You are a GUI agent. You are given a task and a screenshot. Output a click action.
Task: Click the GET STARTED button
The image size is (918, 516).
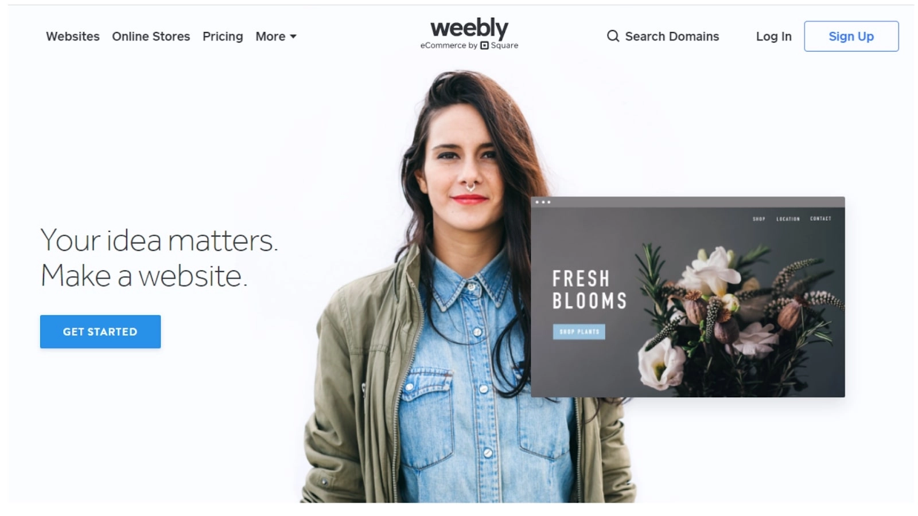tap(100, 331)
